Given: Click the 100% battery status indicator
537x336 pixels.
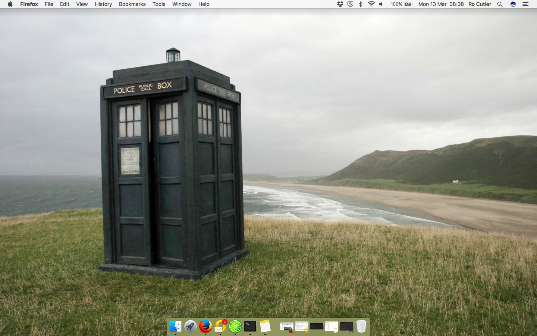Looking at the screenshot, I should pyautogui.click(x=402, y=4).
